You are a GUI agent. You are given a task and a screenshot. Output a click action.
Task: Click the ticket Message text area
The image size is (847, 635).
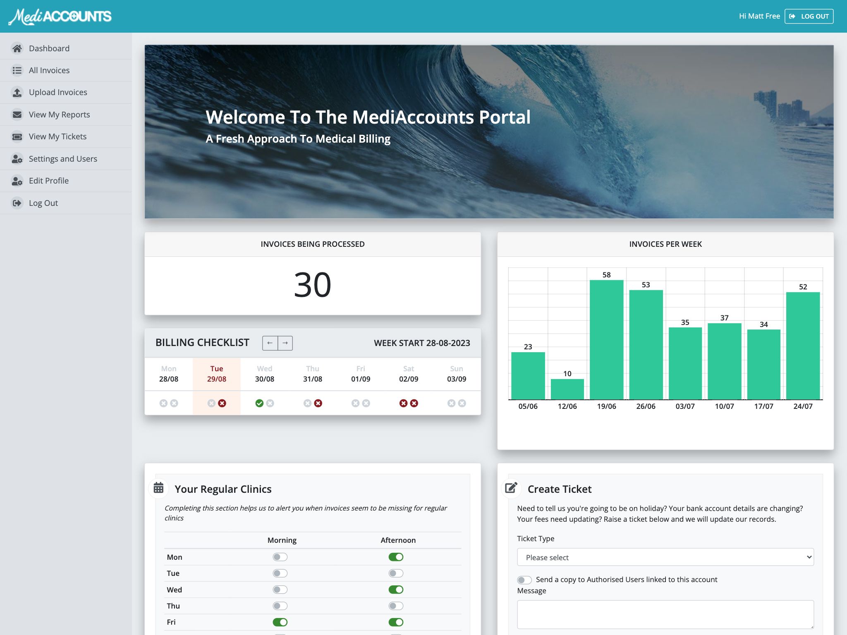pos(665,614)
